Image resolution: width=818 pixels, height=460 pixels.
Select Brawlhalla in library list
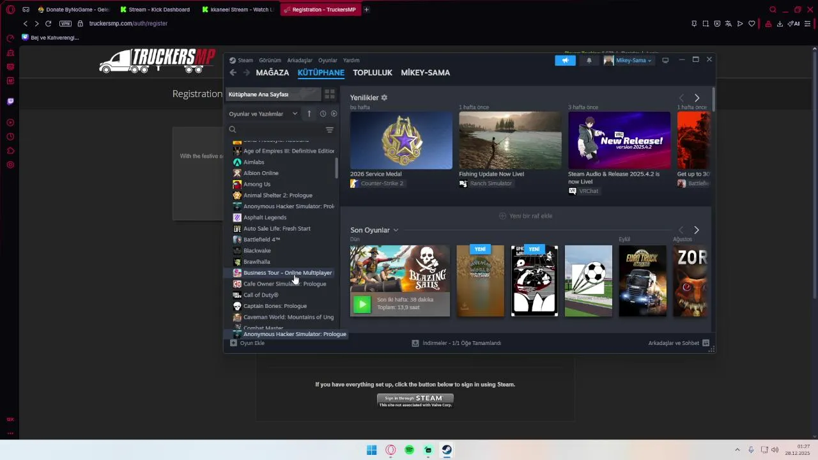pyautogui.click(x=257, y=262)
